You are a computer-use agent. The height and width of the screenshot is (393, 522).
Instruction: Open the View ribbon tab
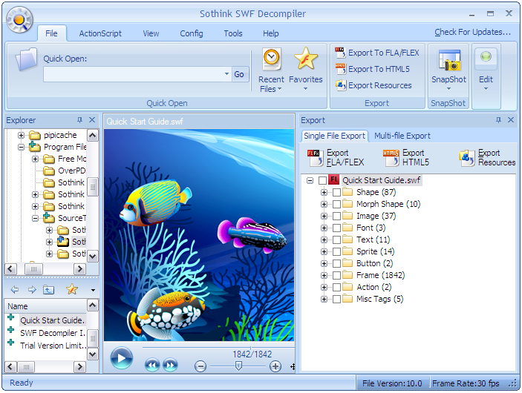[x=151, y=33]
